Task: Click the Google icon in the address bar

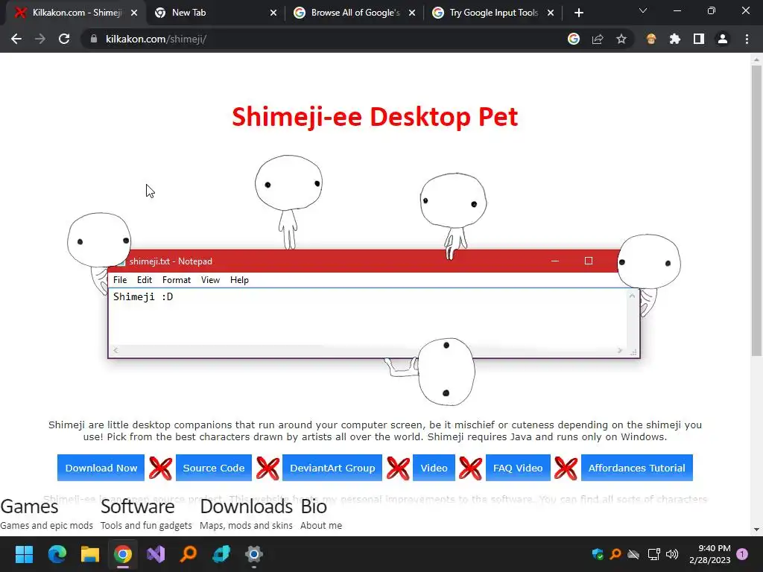Action: (574, 39)
